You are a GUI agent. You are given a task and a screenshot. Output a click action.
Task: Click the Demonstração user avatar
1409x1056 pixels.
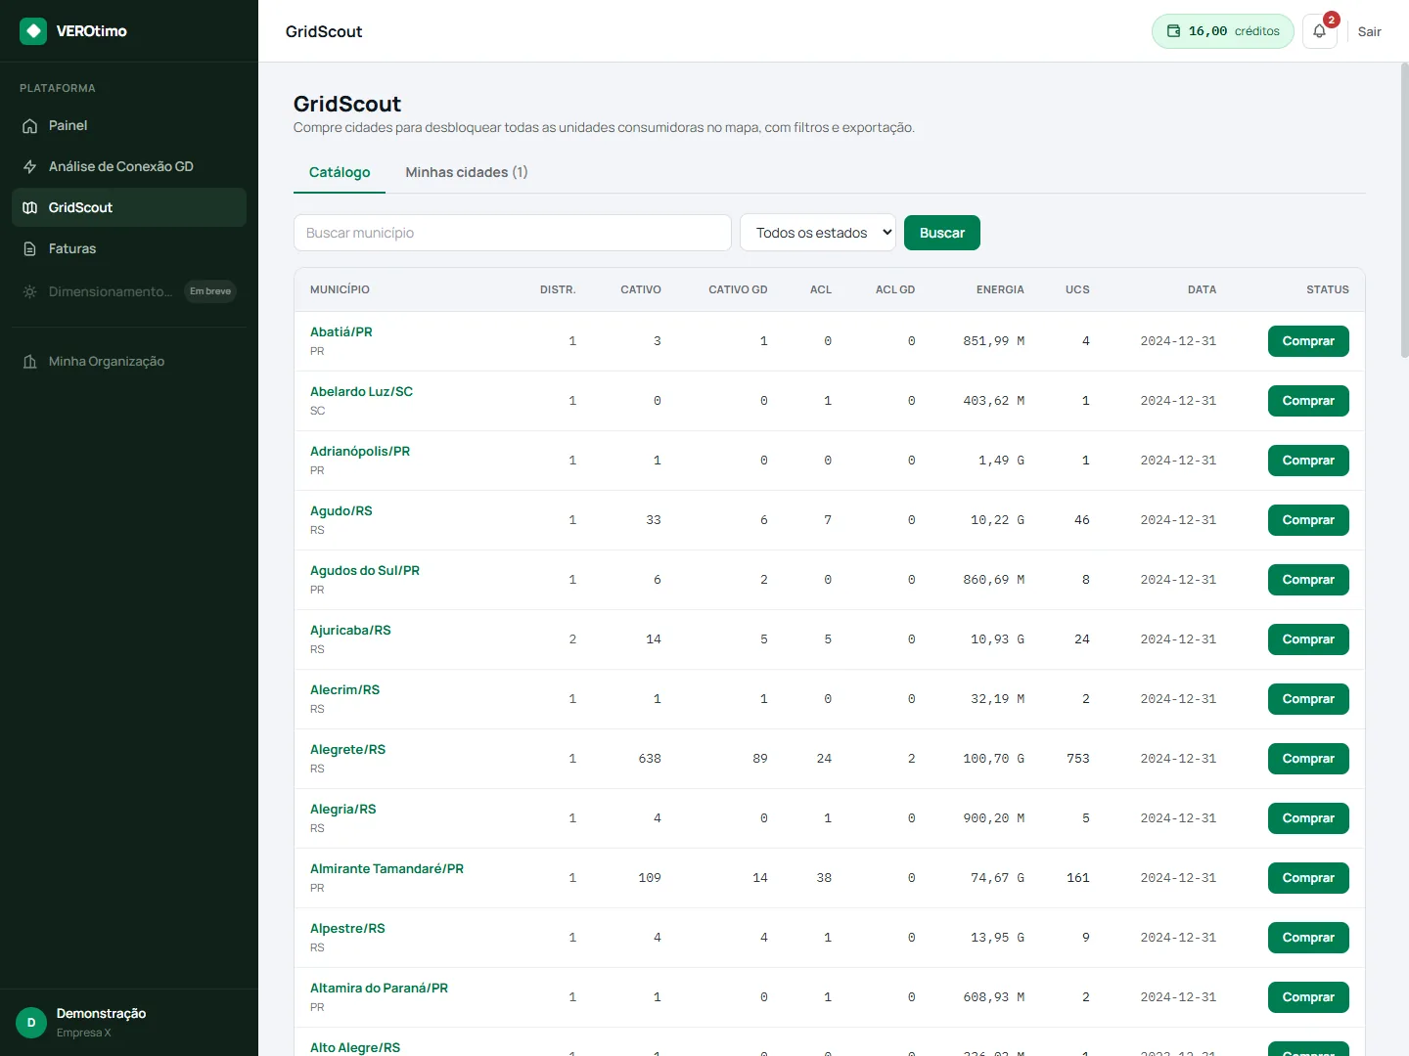(31, 1023)
